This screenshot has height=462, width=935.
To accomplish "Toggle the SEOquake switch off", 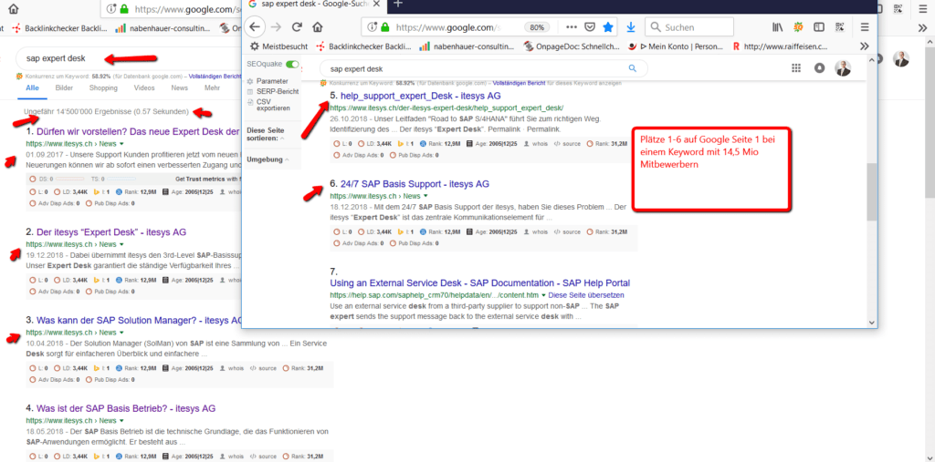I will click(x=292, y=65).
